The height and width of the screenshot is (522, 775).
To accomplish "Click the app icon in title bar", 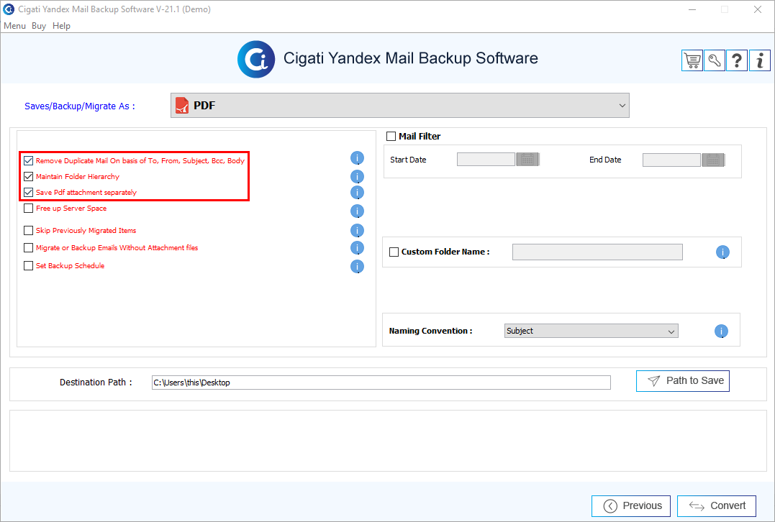I will [9, 9].
